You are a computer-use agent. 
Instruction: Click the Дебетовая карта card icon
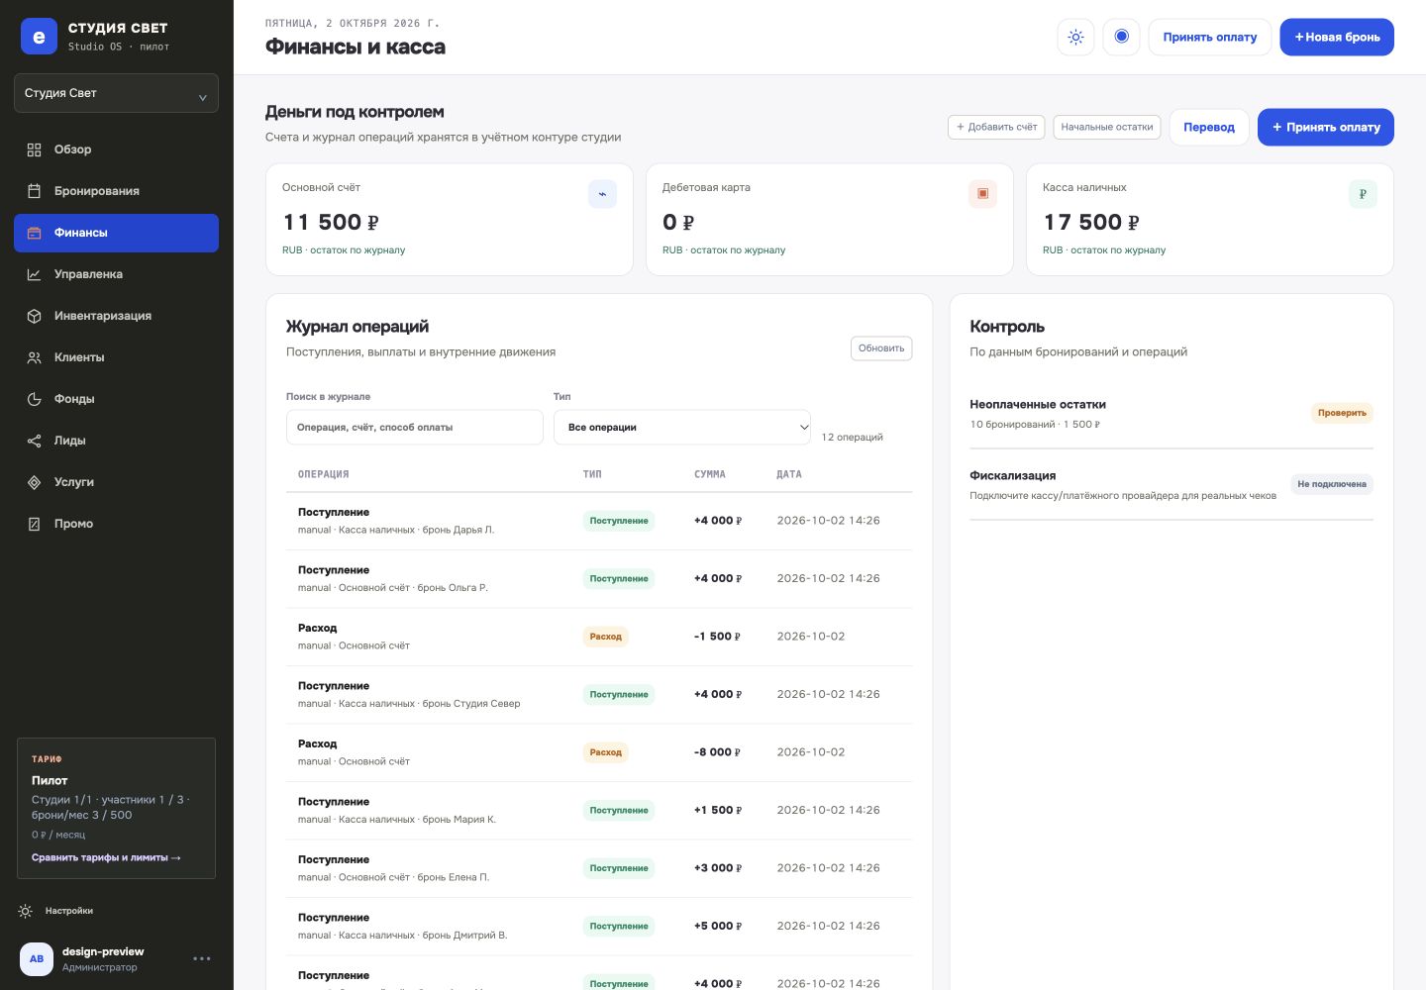(982, 194)
